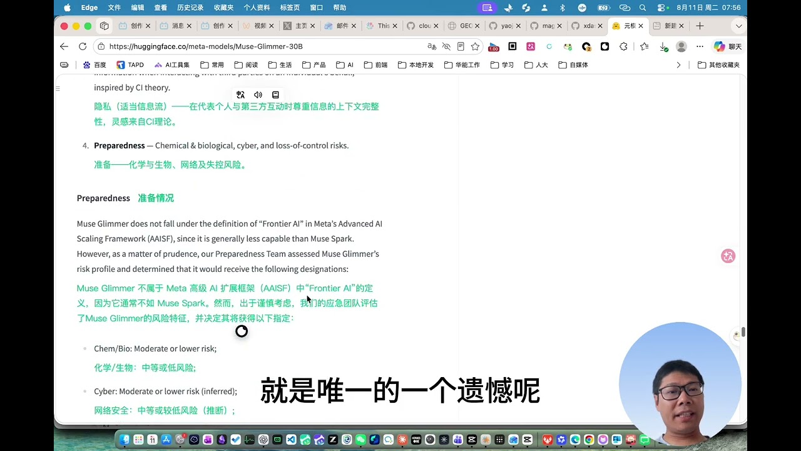The height and width of the screenshot is (451, 801).
Task: Open a new browser tab
Action: (x=700, y=26)
